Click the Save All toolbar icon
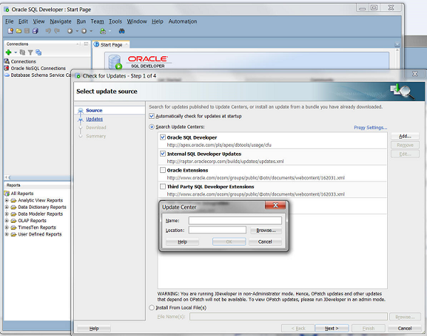Viewport: 427px width, 336px height. 35,31
